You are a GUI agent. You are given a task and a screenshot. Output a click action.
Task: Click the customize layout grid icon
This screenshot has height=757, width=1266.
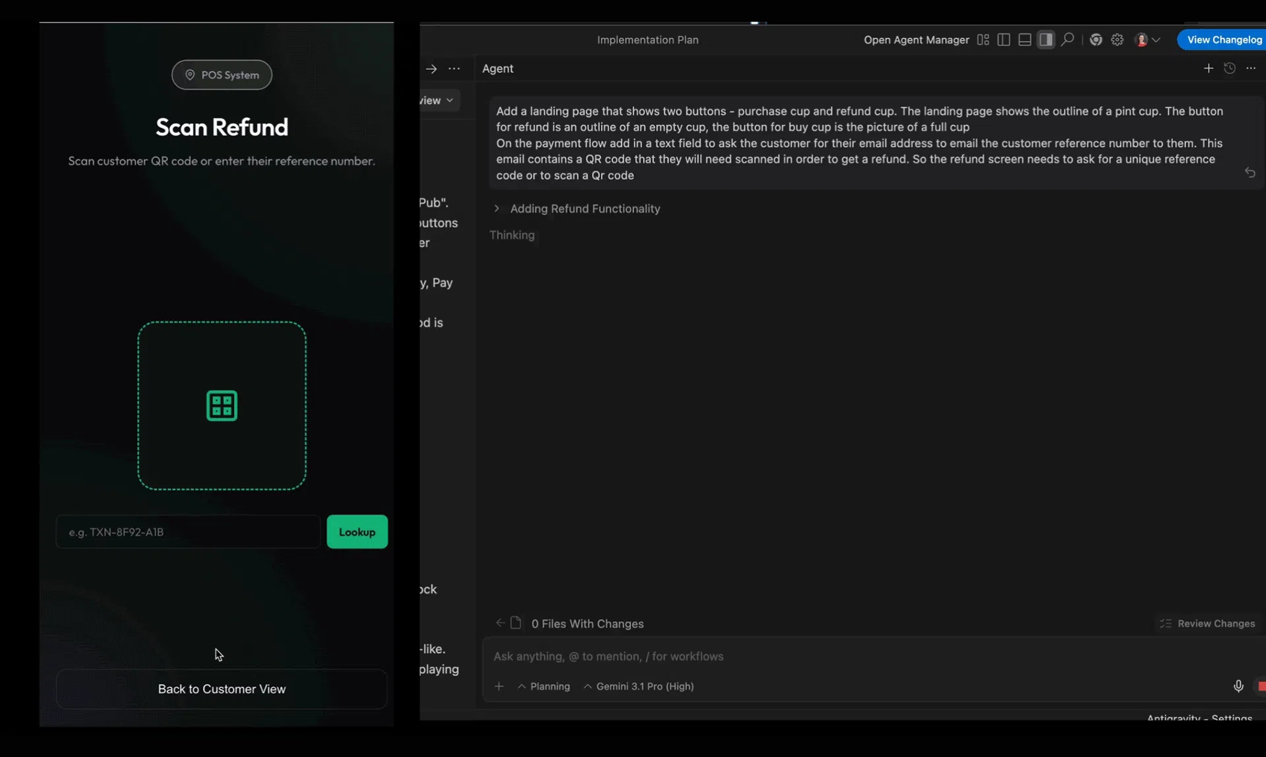(983, 40)
